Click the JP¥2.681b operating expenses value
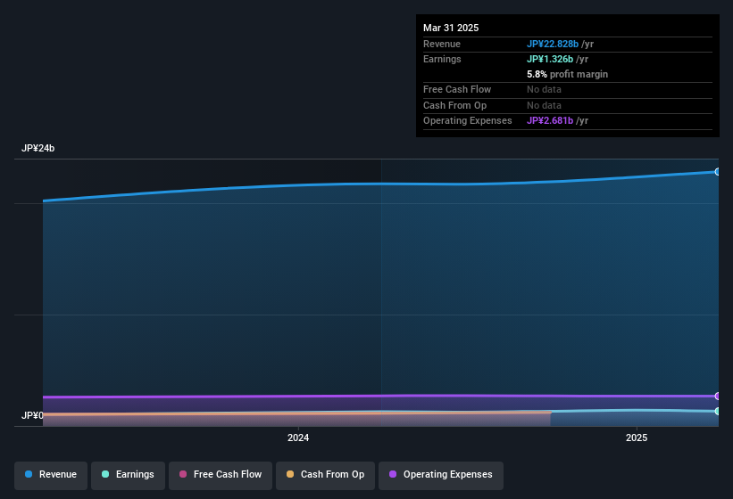 [550, 121]
